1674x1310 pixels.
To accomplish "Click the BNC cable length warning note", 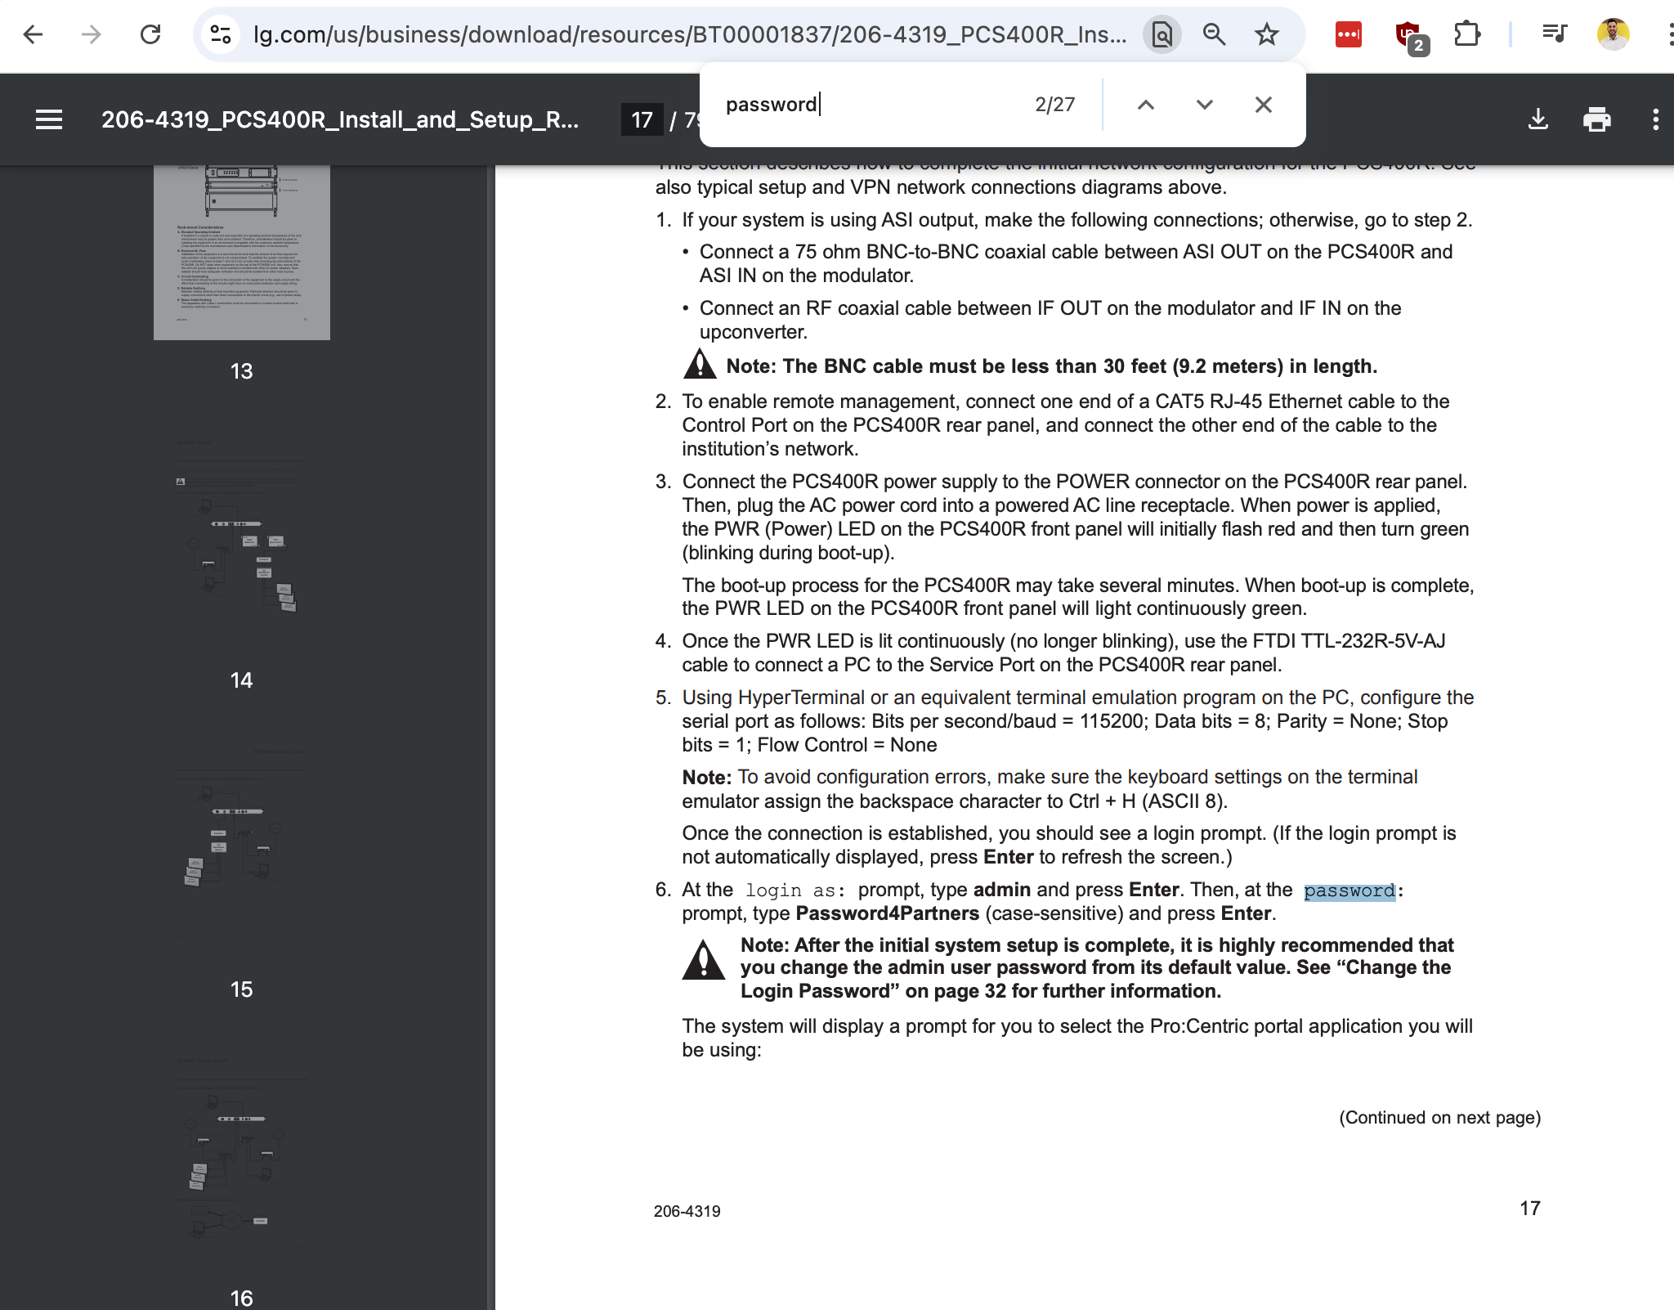I will 1051,366.
